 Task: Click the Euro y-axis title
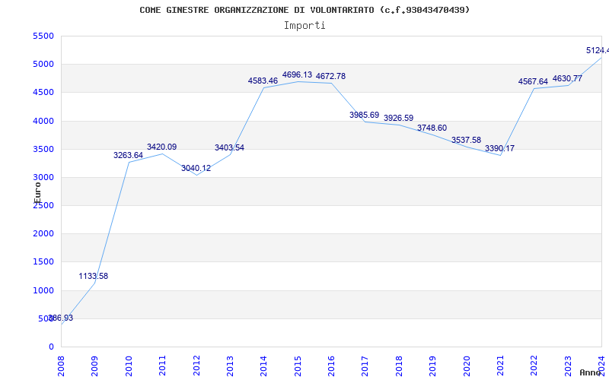pyautogui.click(x=37, y=192)
